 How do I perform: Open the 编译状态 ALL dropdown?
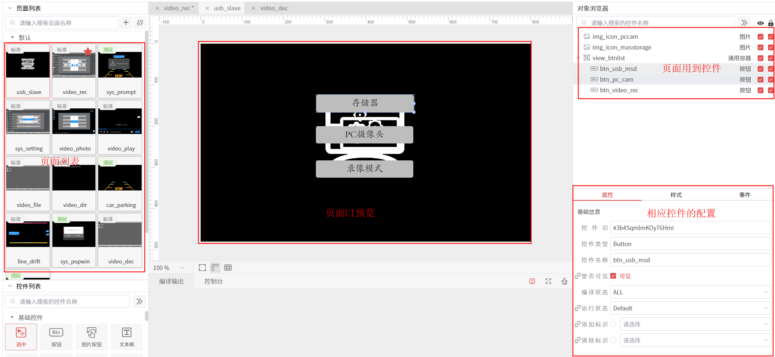tap(691, 292)
